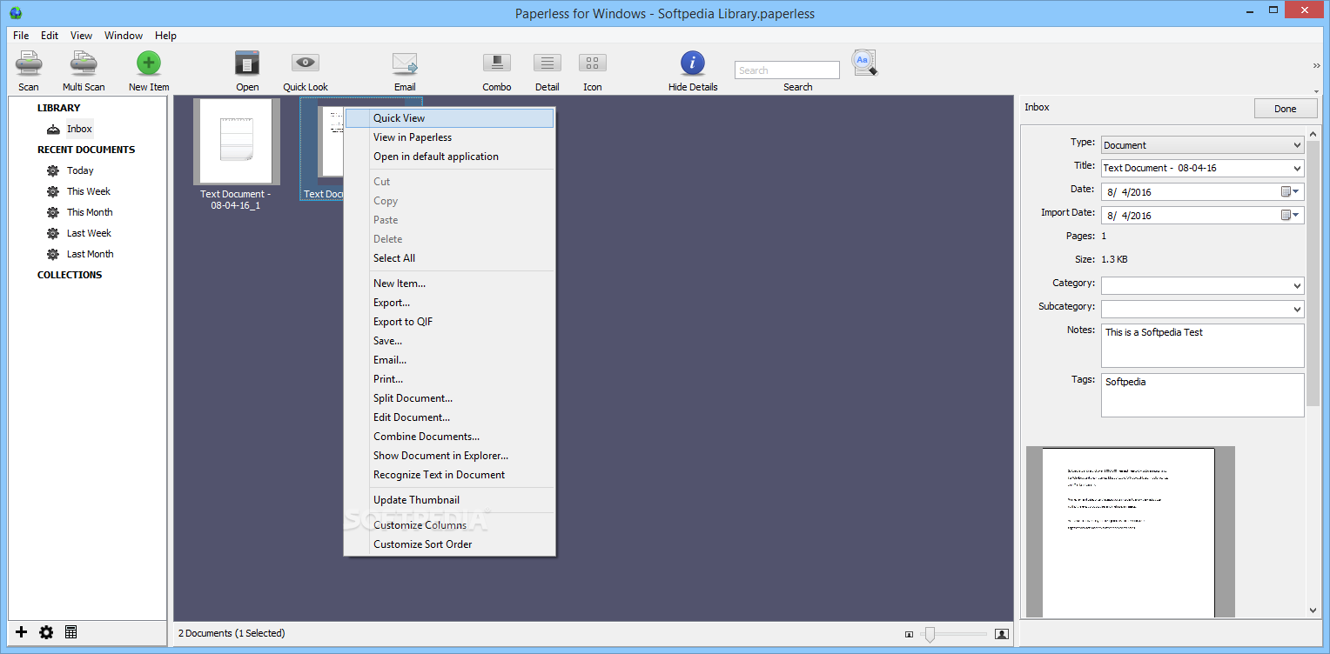The height and width of the screenshot is (654, 1330).
Task: Click the Hide Details info icon
Action: pyautogui.click(x=693, y=63)
